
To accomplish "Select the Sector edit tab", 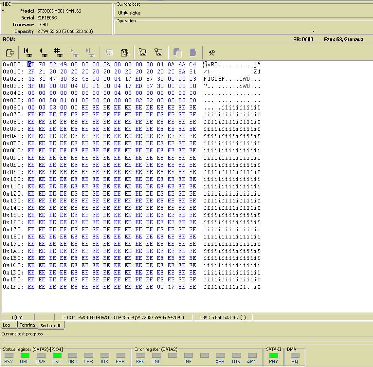I will coord(51,325).
